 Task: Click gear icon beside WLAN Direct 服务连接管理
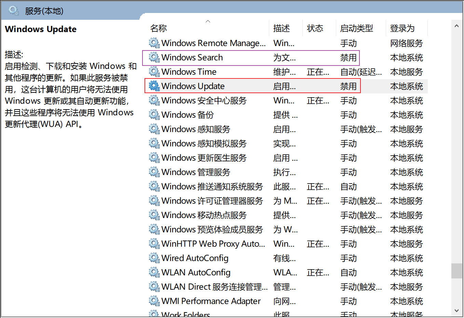pos(154,287)
